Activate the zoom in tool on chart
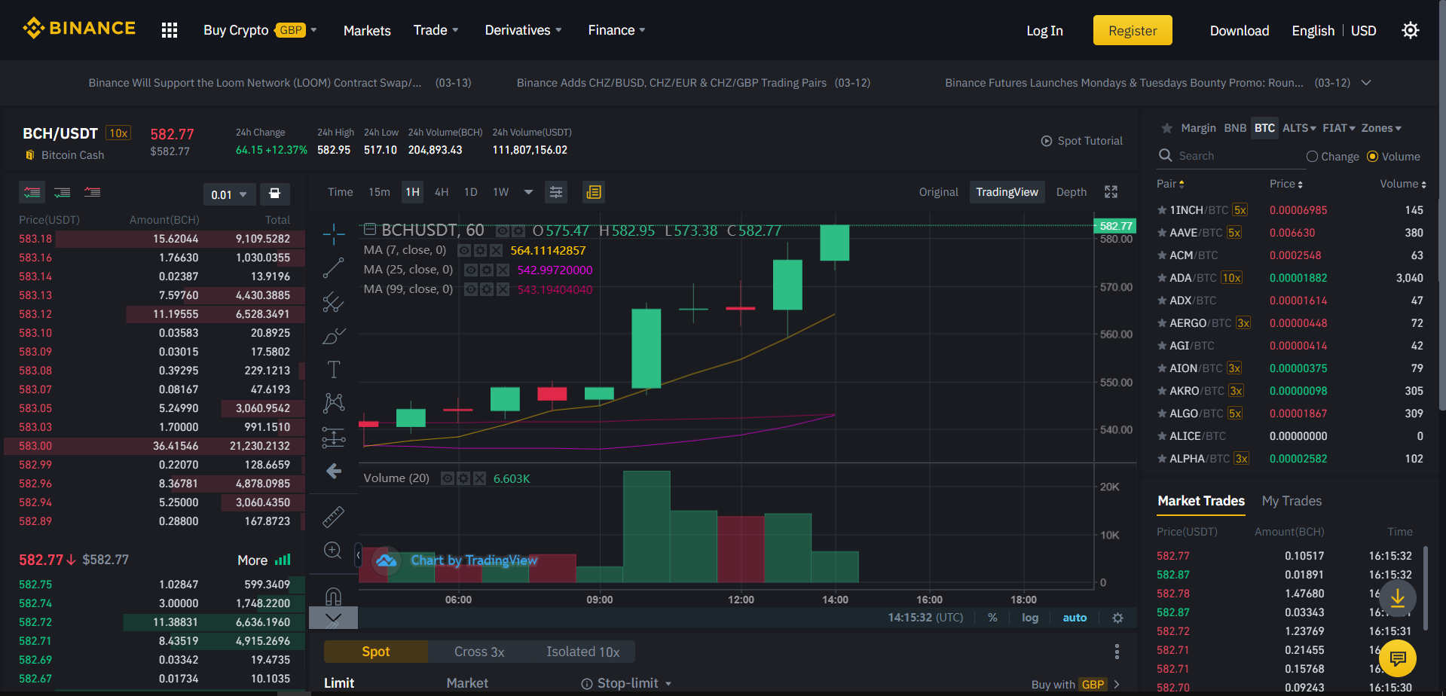Viewport: 1446px width, 696px height. pos(333,550)
